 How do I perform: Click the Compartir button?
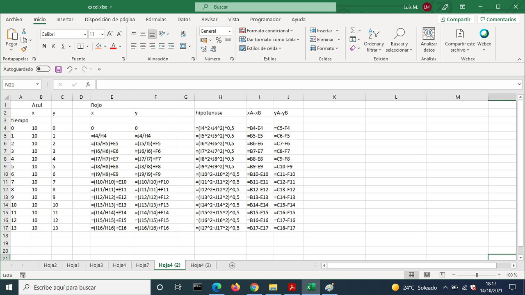[x=455, y=19]
